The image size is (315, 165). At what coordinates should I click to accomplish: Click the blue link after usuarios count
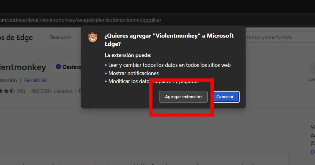[80, 91]
